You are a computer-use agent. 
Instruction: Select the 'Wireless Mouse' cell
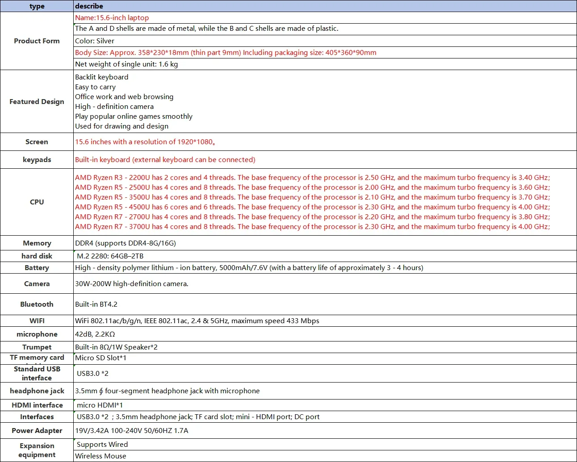[325, 456]
